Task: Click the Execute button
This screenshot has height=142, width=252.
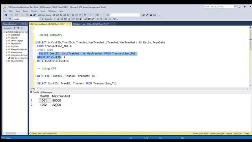Action: click(47, 19)
